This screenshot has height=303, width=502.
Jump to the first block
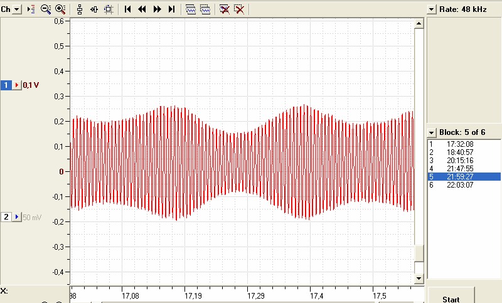[x=127, y=9]
